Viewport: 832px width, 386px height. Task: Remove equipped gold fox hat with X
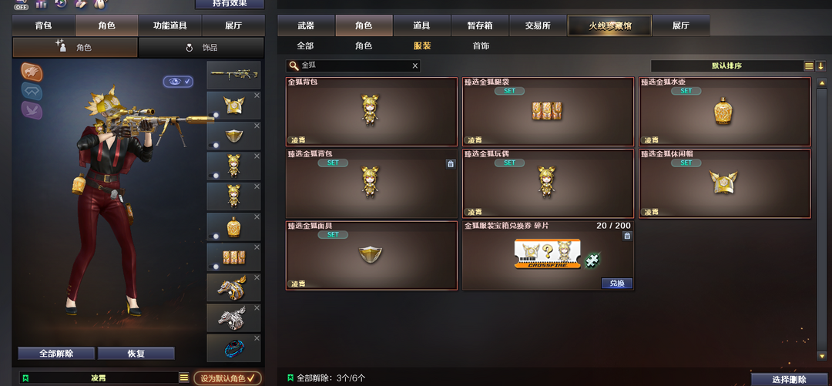tap(257, 96)
